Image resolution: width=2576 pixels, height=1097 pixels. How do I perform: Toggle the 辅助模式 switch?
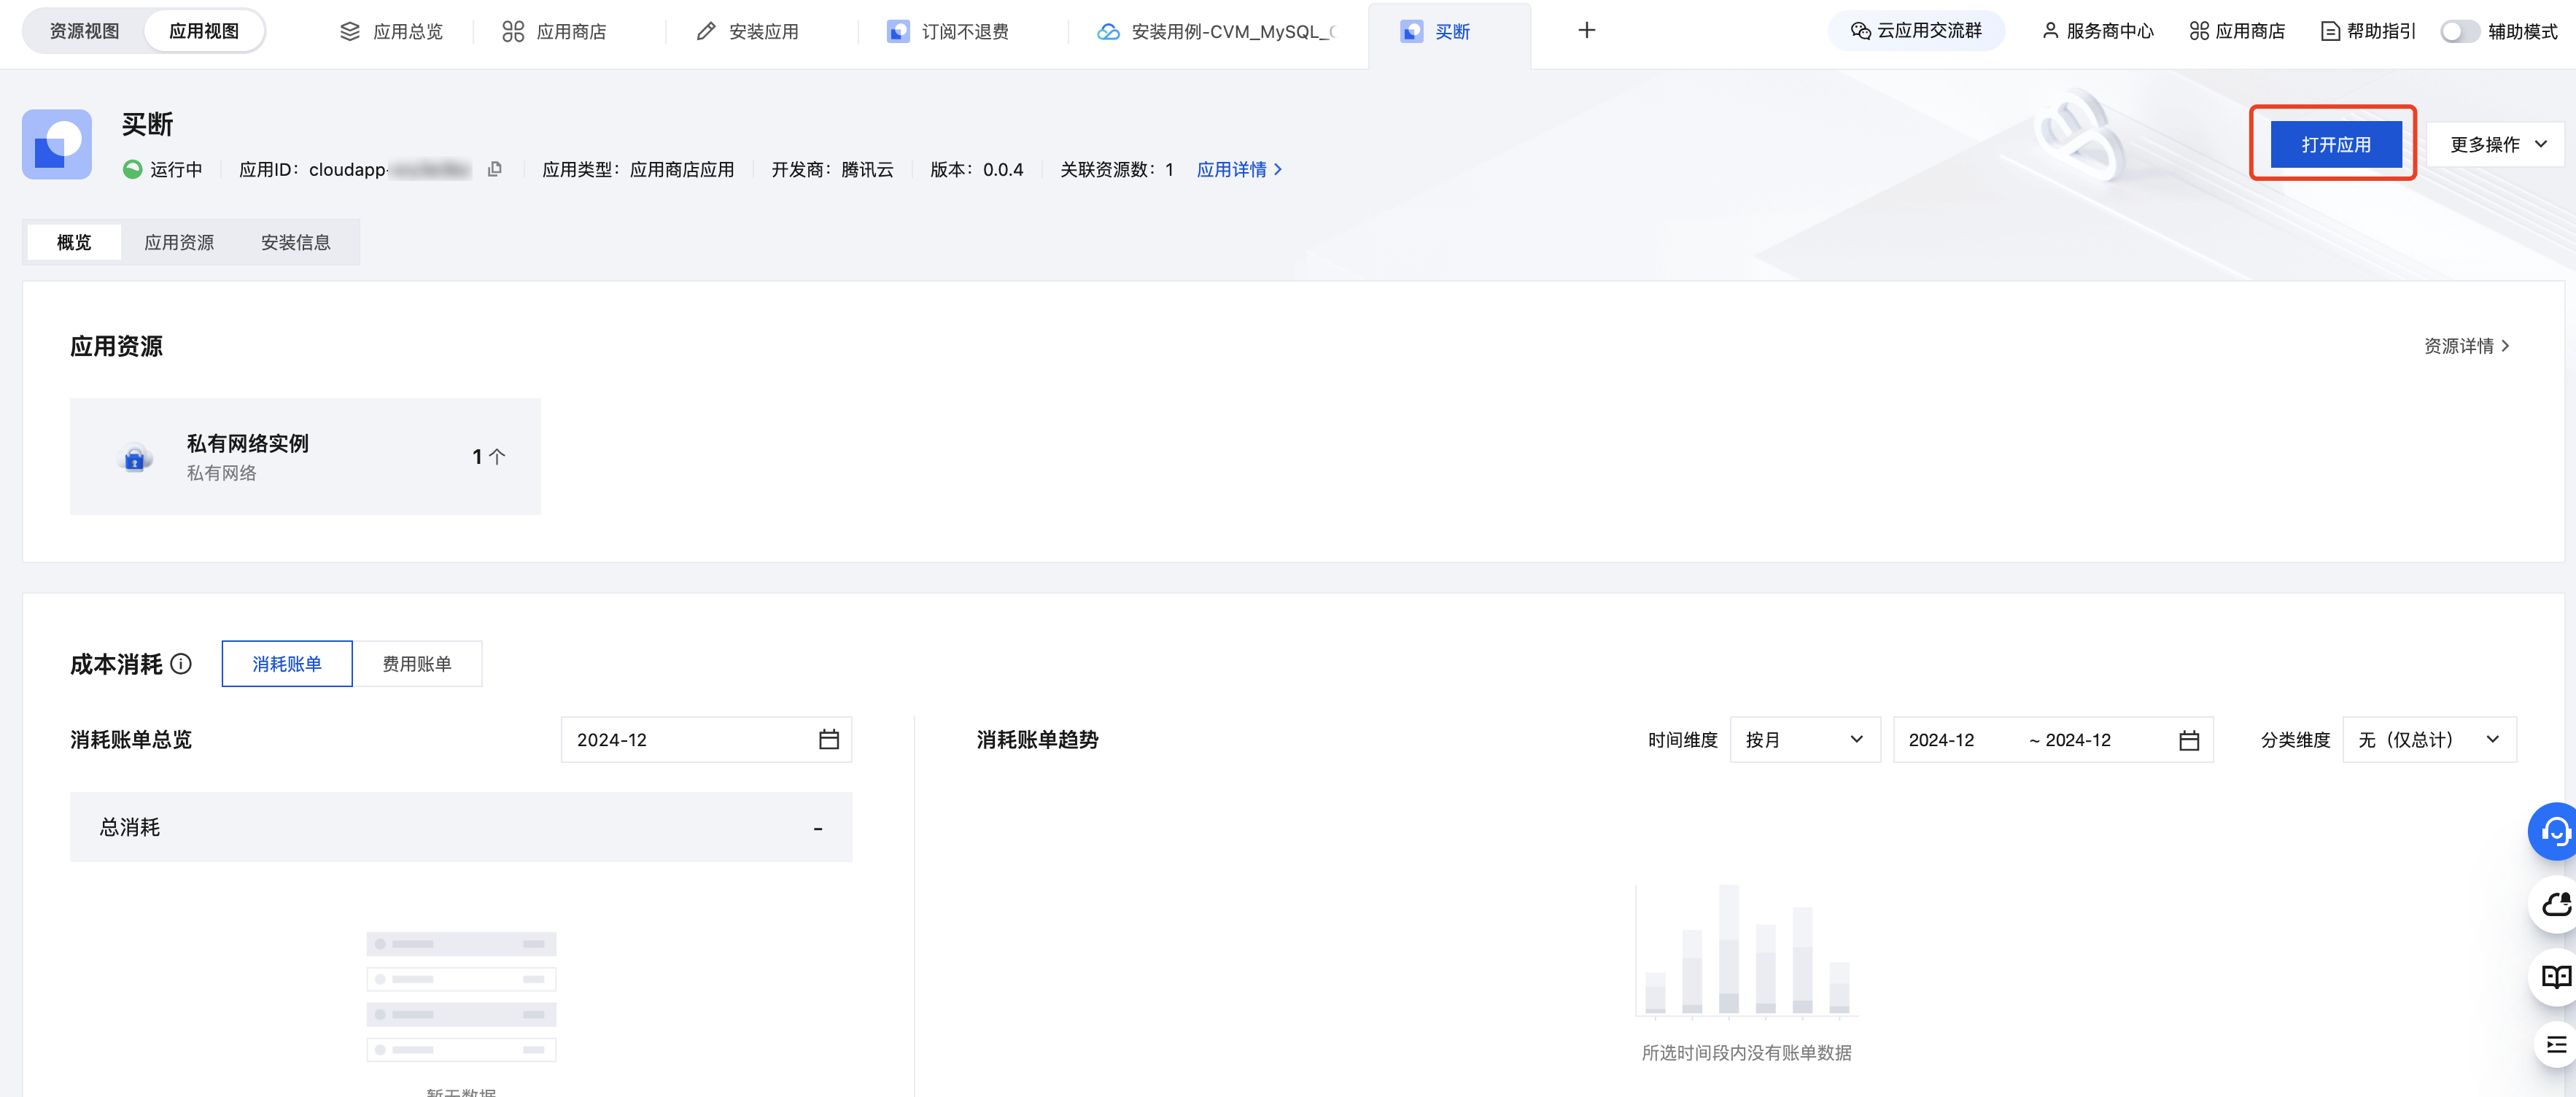pyautogui.click(x=2459, y=31)
